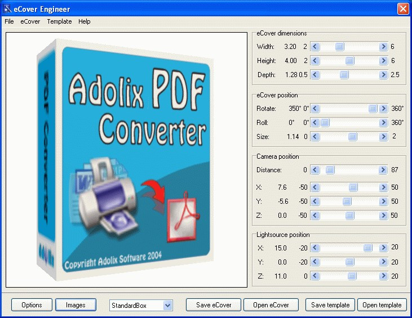Click the Rotate slider thumb

[x=373, y=109]
